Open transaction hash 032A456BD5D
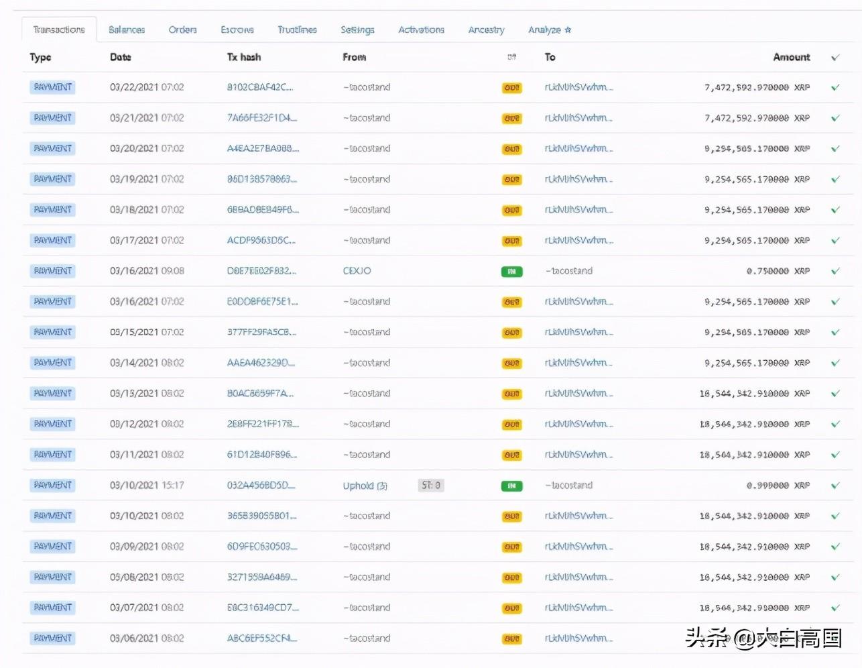The width and height of the screenshot is (862, 668). pos(260,485)
